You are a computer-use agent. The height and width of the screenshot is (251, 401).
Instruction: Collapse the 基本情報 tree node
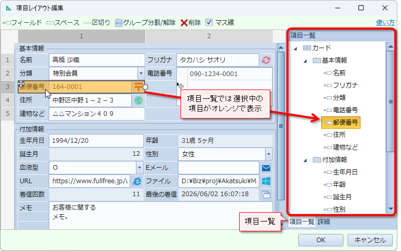click(305, 61)
